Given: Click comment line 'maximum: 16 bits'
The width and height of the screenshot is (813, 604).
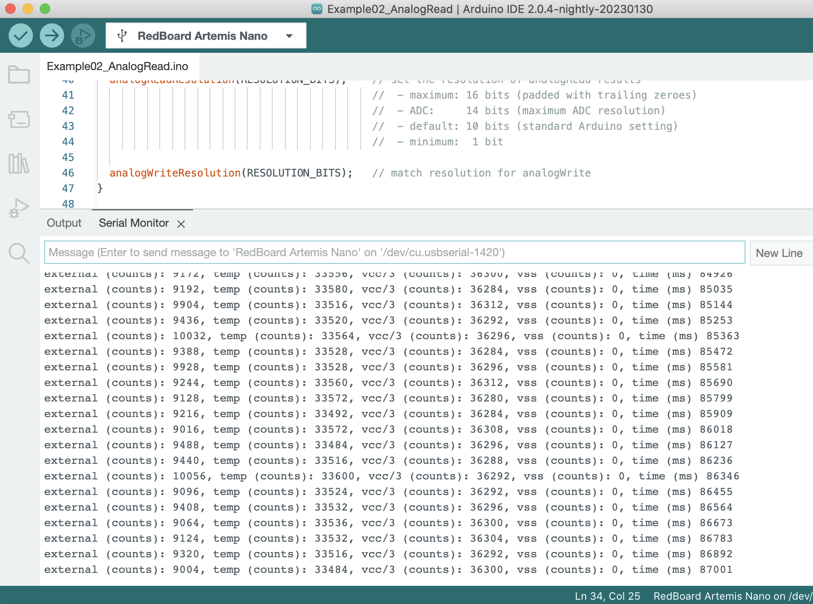Looking at the screenshot, I should pos(534,95).
